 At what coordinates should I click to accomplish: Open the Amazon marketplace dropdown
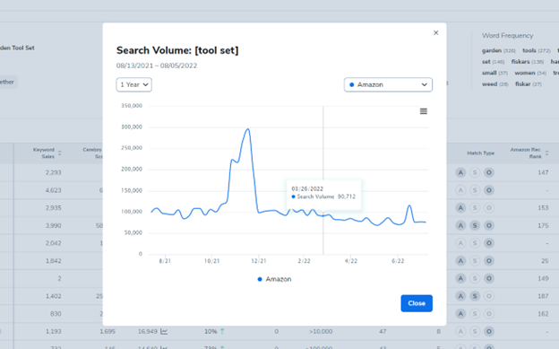pyautogui.click(x=388, y=84)
